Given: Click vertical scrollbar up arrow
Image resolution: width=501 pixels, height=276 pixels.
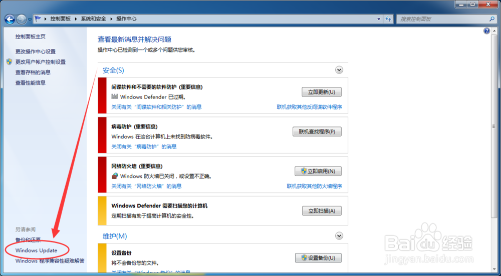Looking at the screenshot, I should pyautogui.click(x=494, y=31).
